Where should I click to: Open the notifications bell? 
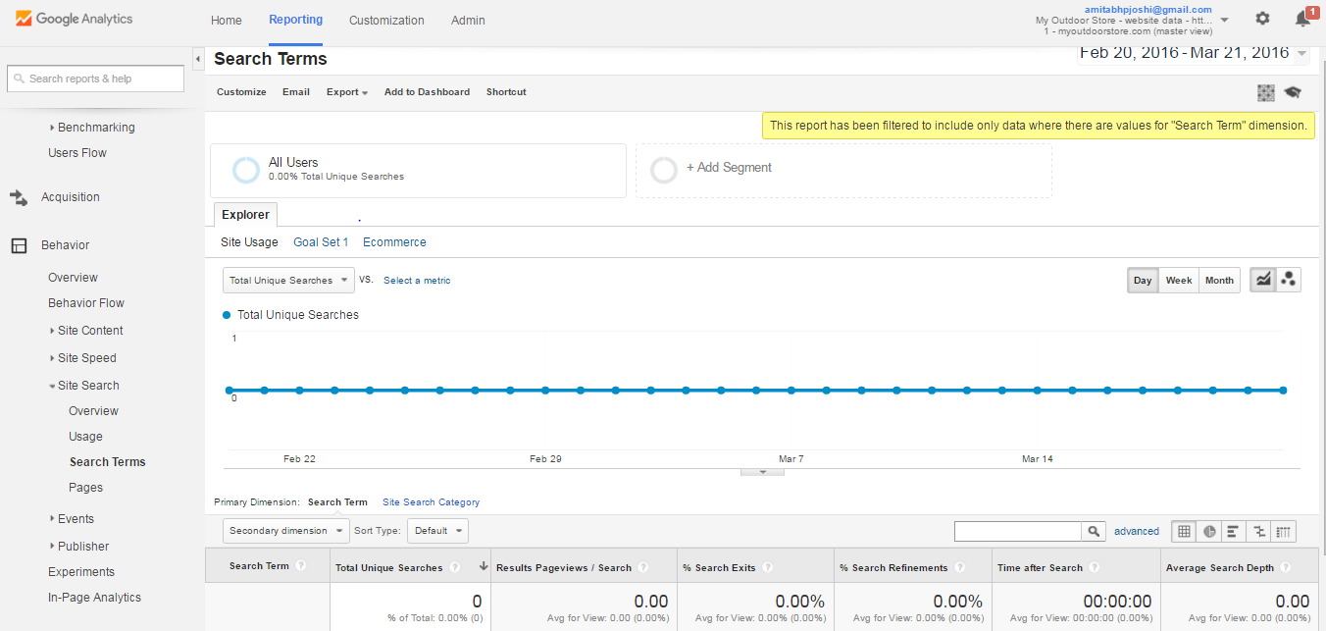[x=1302, y=18]
